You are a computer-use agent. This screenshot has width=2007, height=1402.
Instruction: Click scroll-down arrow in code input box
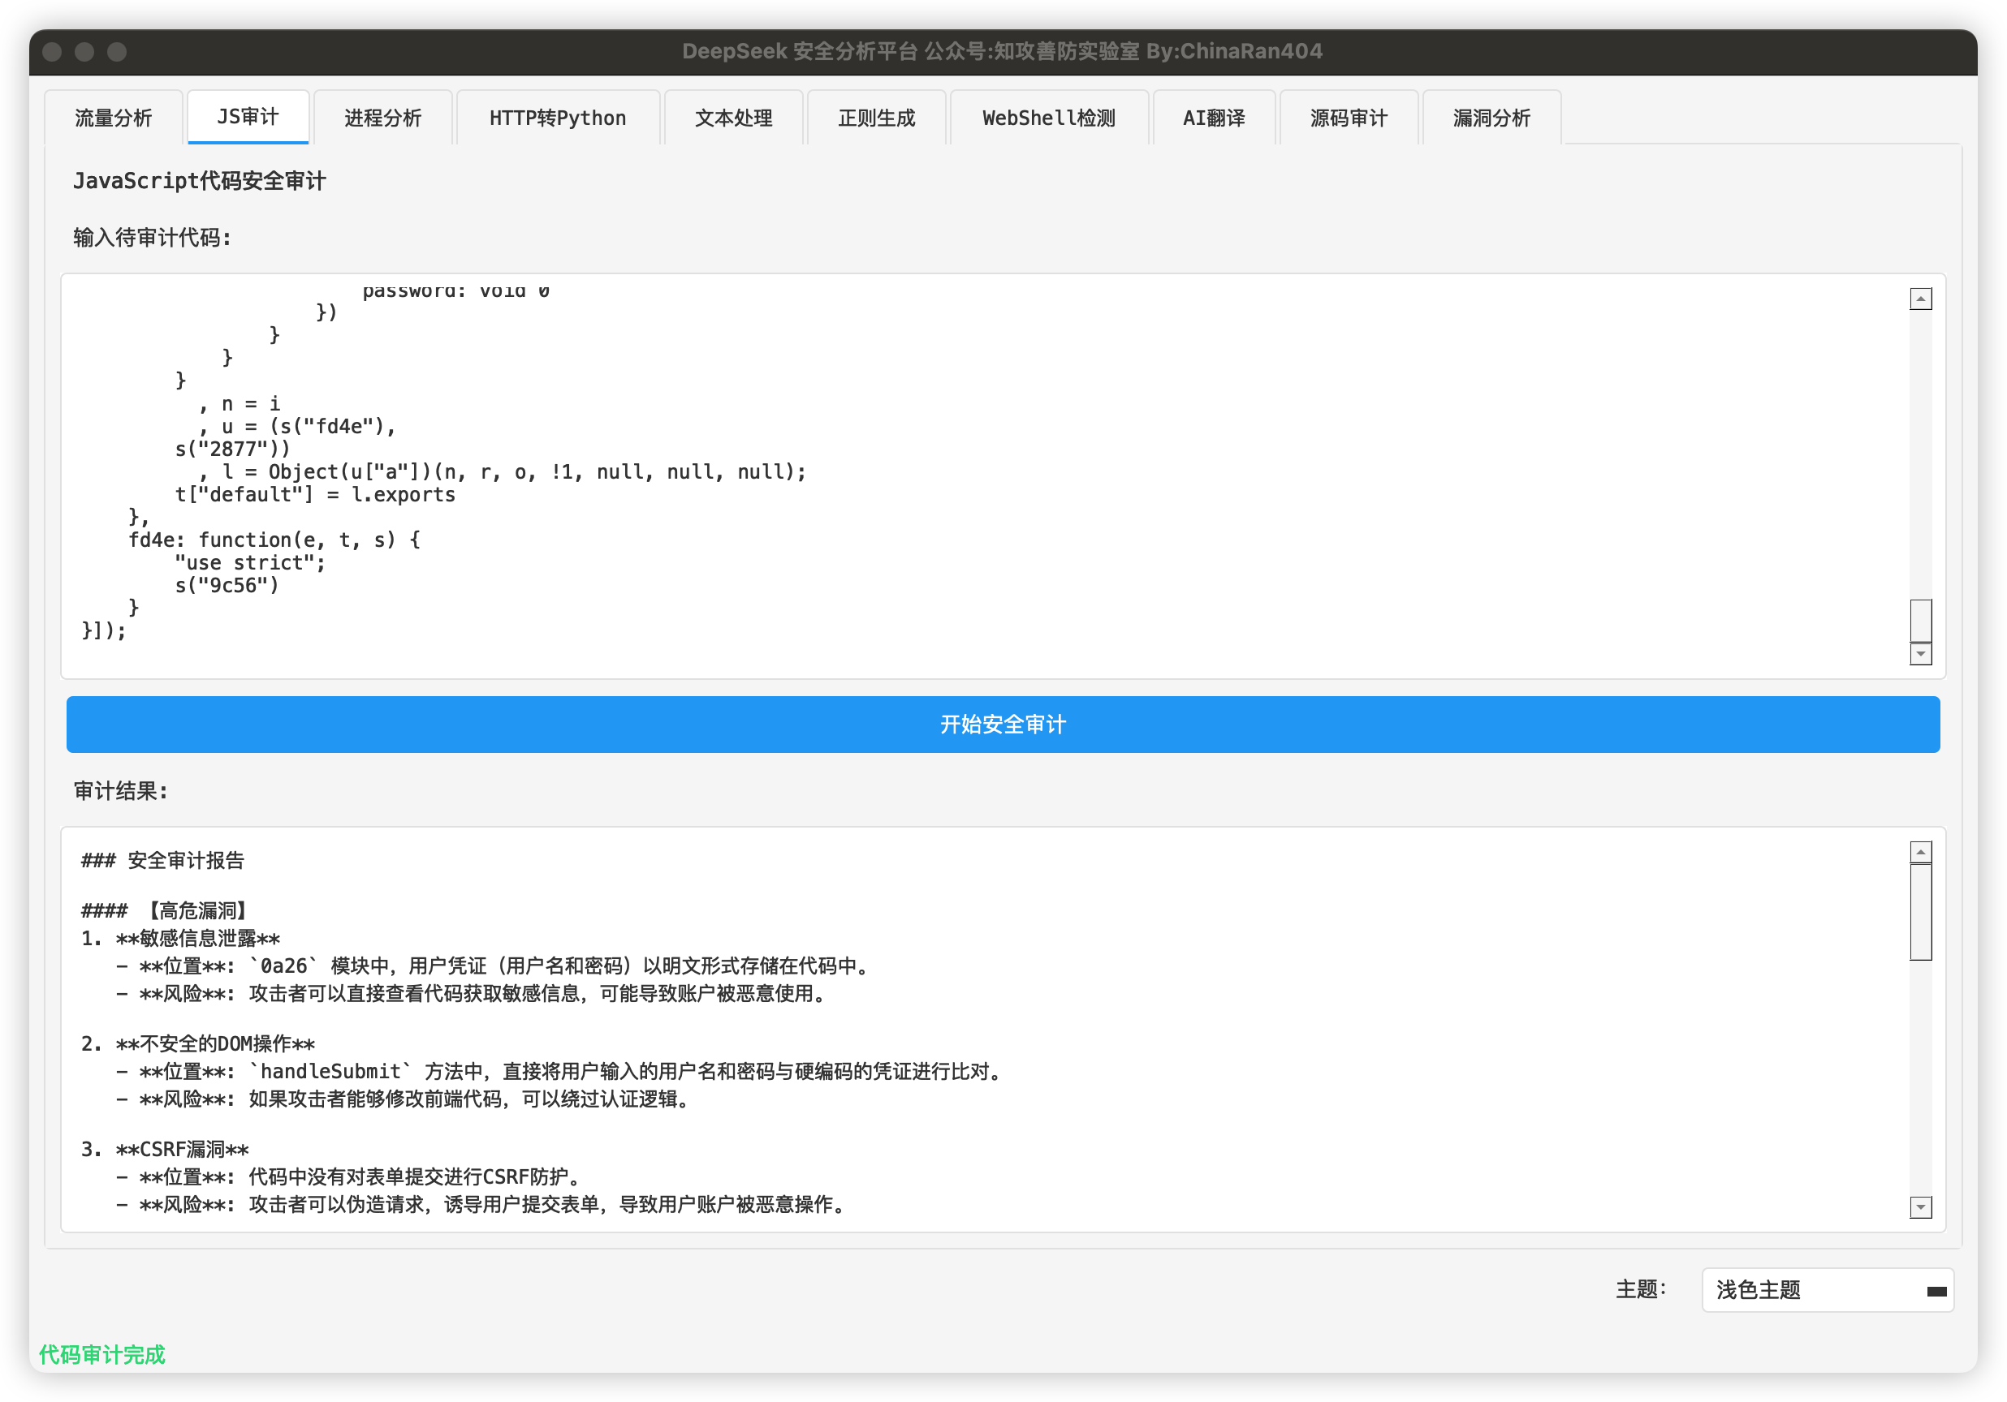[1920, 654]
